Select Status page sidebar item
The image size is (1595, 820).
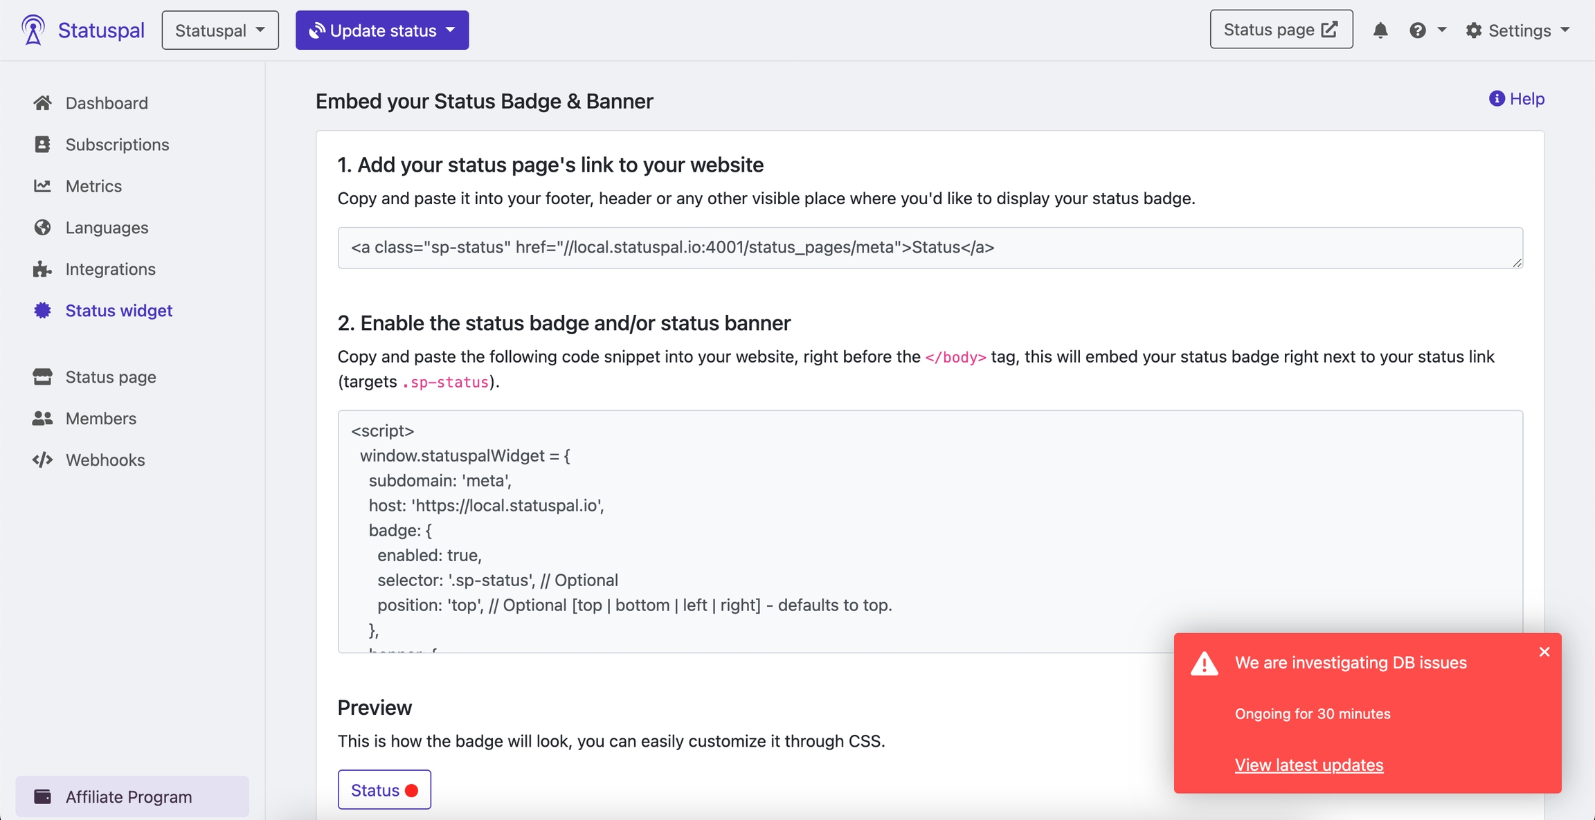coord(111,377)
